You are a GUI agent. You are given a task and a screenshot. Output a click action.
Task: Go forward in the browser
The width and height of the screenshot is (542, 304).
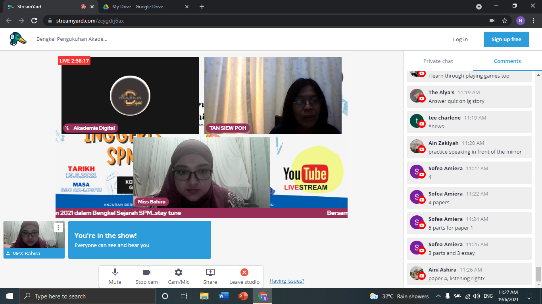(x=21, y=21)
